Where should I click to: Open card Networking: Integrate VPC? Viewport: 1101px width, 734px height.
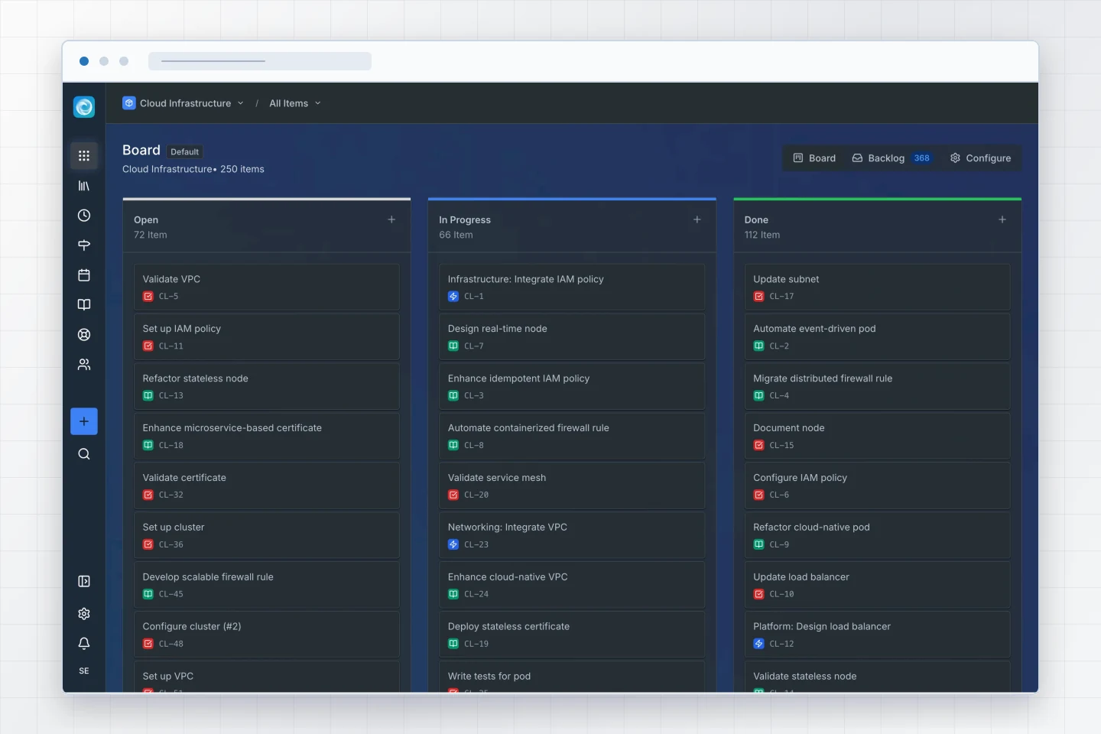coord(572,535)
